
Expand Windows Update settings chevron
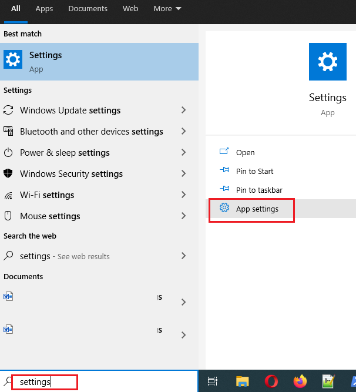pos(184,110)
